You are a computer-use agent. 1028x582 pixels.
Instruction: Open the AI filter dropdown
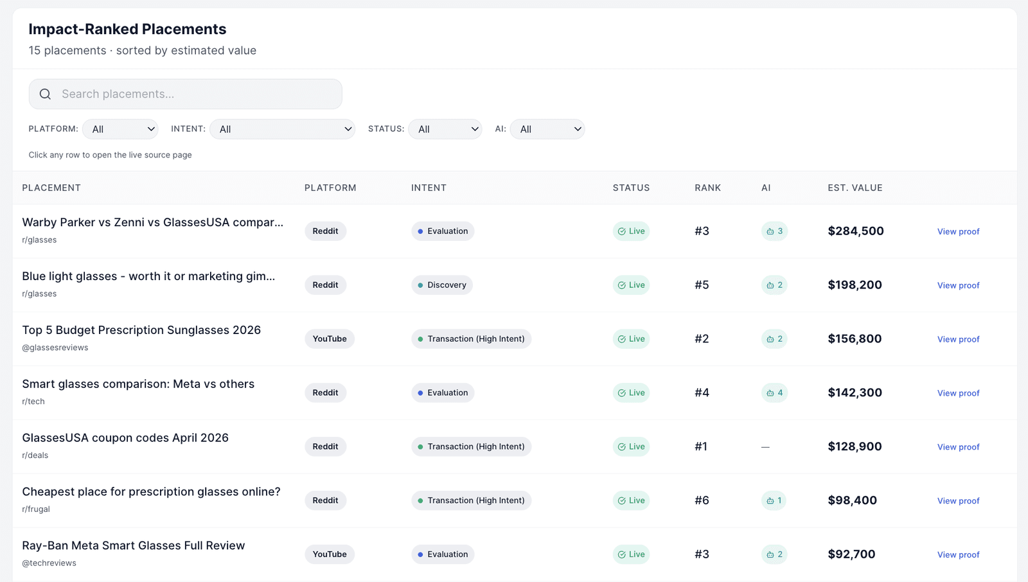point(547,129)
